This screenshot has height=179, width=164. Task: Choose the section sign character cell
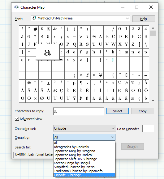[x=113, y=75]
